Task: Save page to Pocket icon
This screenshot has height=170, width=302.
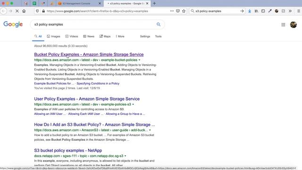Action: click(x=178, y=11)
